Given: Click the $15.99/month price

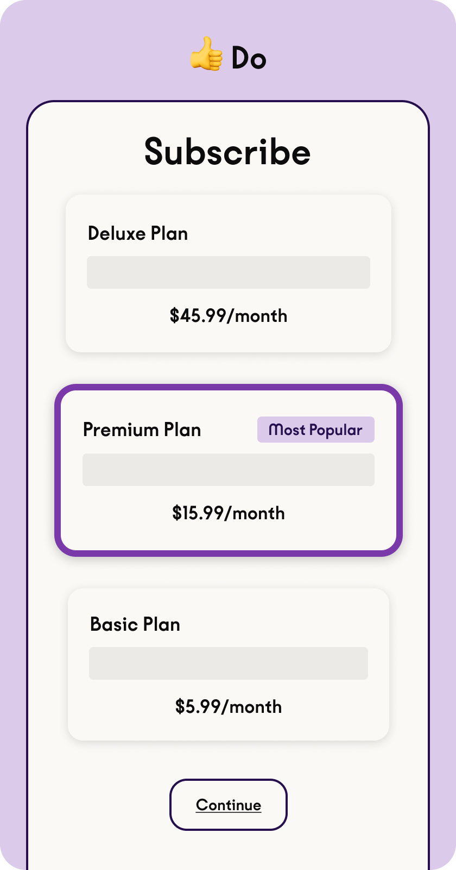Looking at the screenshot, I should click(228, 513).
